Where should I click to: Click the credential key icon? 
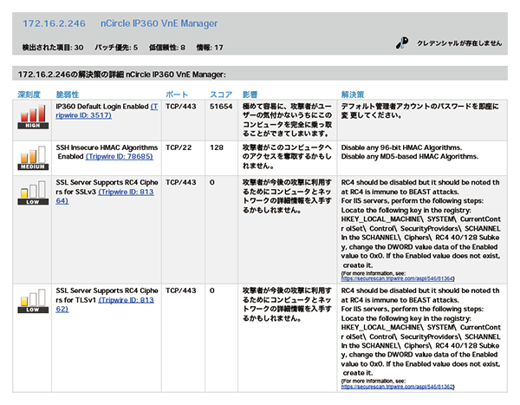click(x=402, y=42)
